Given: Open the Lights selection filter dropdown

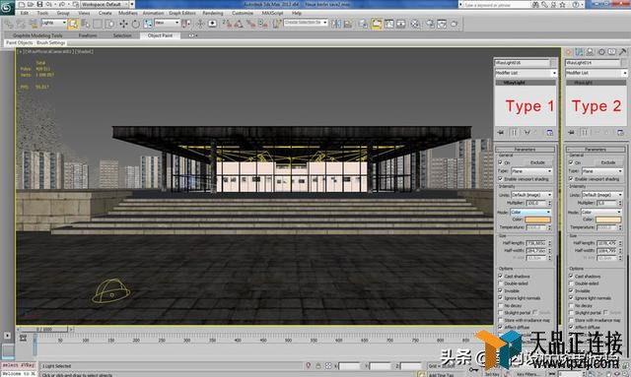Looking at the screenshot, I should [54, 23].
